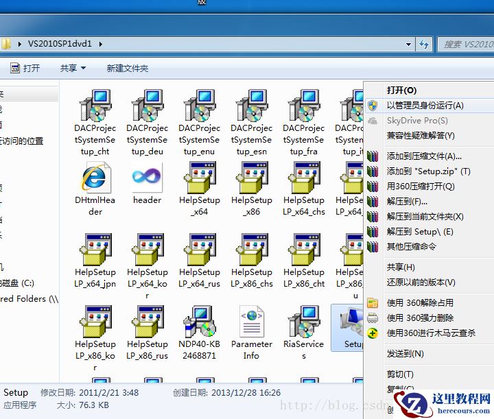Select the HelpSetupLP_x86_cht package icon

point(304,250)
